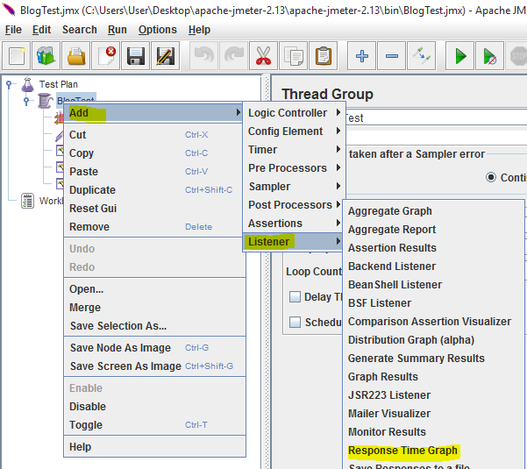This screenshot has width=527, height=469.
Task: Click the Stop test icon
Action: point(517,56)
